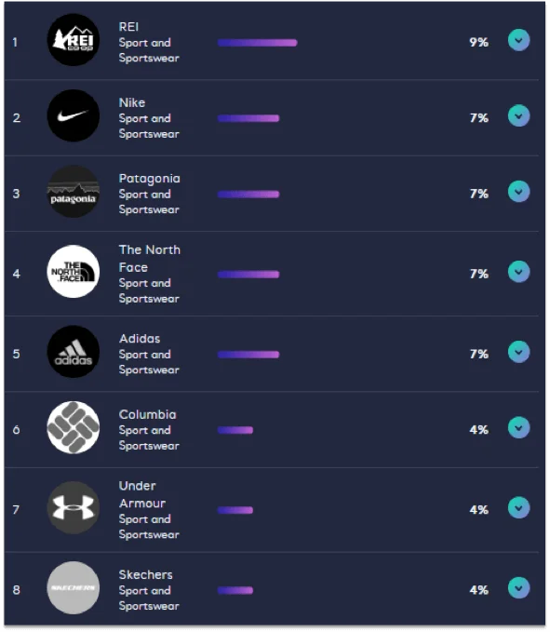Click the 4% value for Columbia
Viewport: 550px width, 632px height.
478,430
